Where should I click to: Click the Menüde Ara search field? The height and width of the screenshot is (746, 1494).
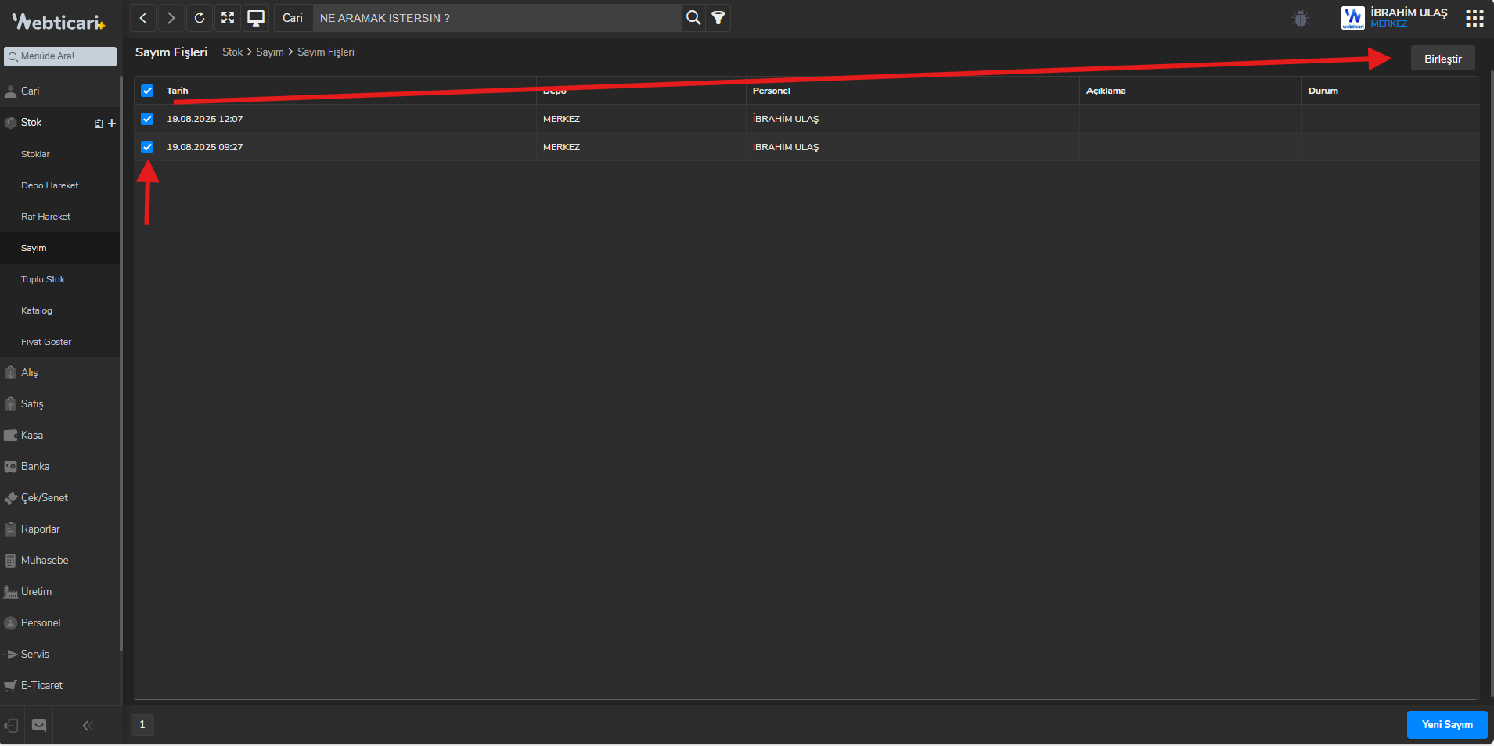point(60,56)
